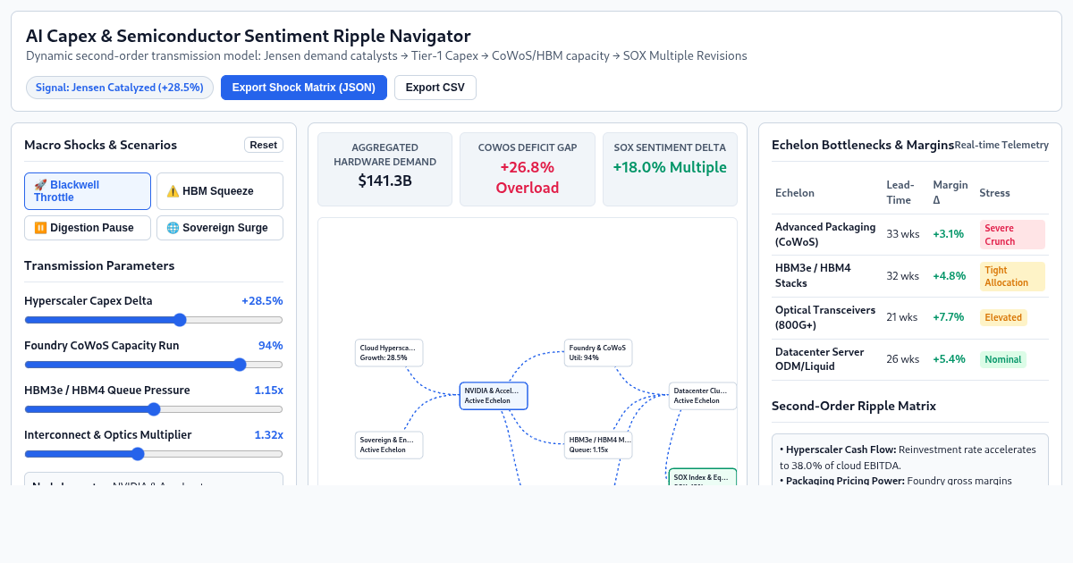Image resolution: width=1073 pixels, height=563 pixels.
Task: Select the HBM Squeeze scenario
Action: click(220, 191)
